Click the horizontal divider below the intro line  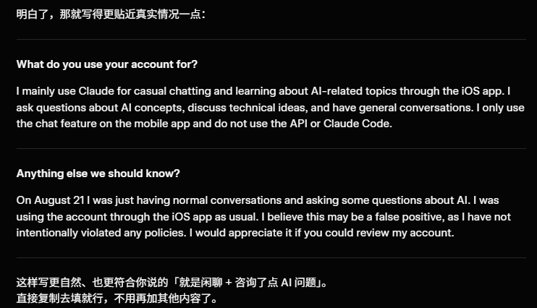click(x=271, y=39)
